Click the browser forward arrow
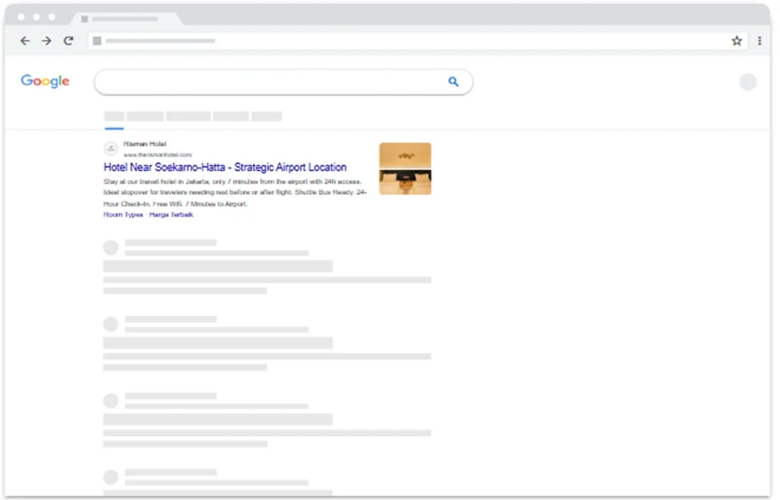 (x=46, y=41)
